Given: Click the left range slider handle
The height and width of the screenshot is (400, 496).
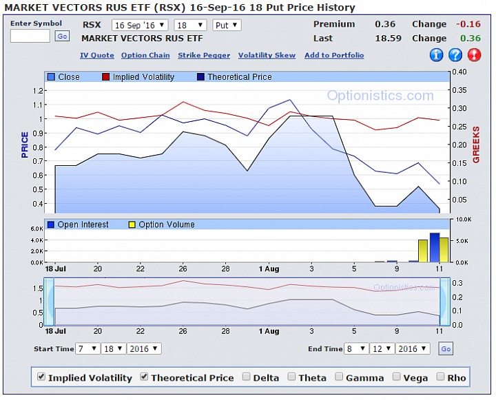Looking at the screenshot, I should [x=49, y=302].
